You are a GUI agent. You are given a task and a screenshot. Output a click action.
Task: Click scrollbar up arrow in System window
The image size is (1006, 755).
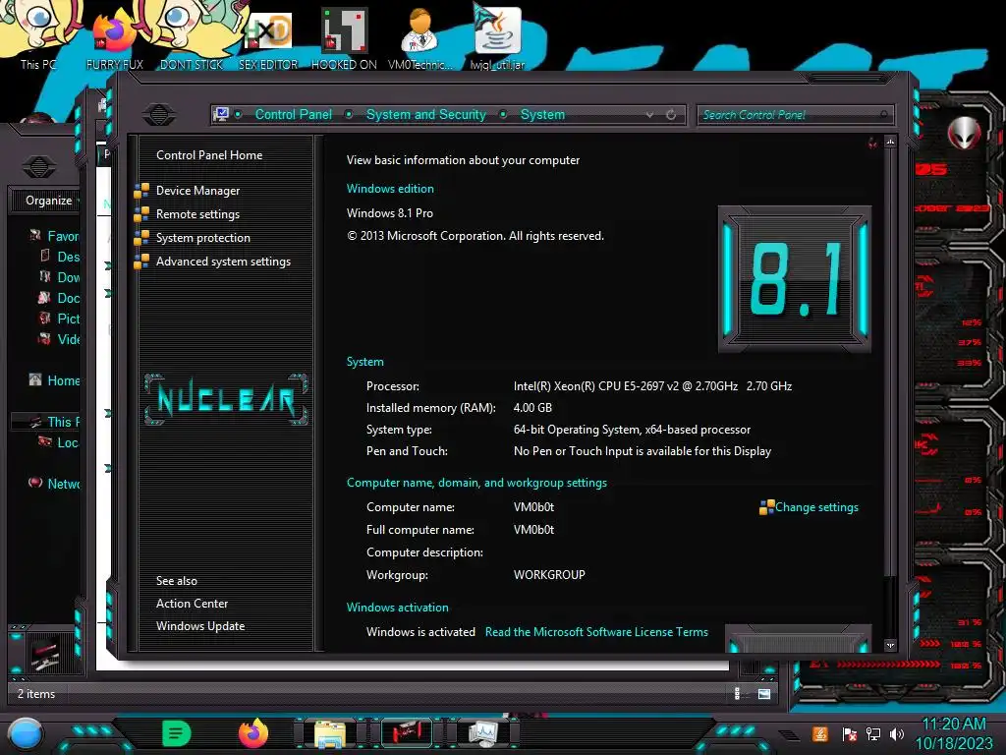click(x=890, y=142)
